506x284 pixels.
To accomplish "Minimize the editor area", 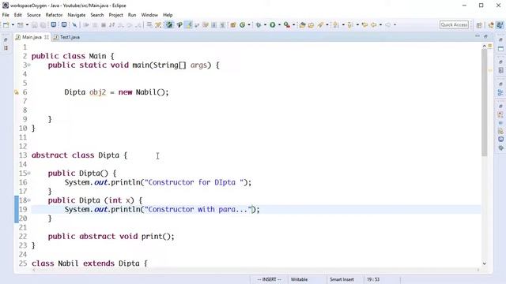I will (x=478, y=36).
